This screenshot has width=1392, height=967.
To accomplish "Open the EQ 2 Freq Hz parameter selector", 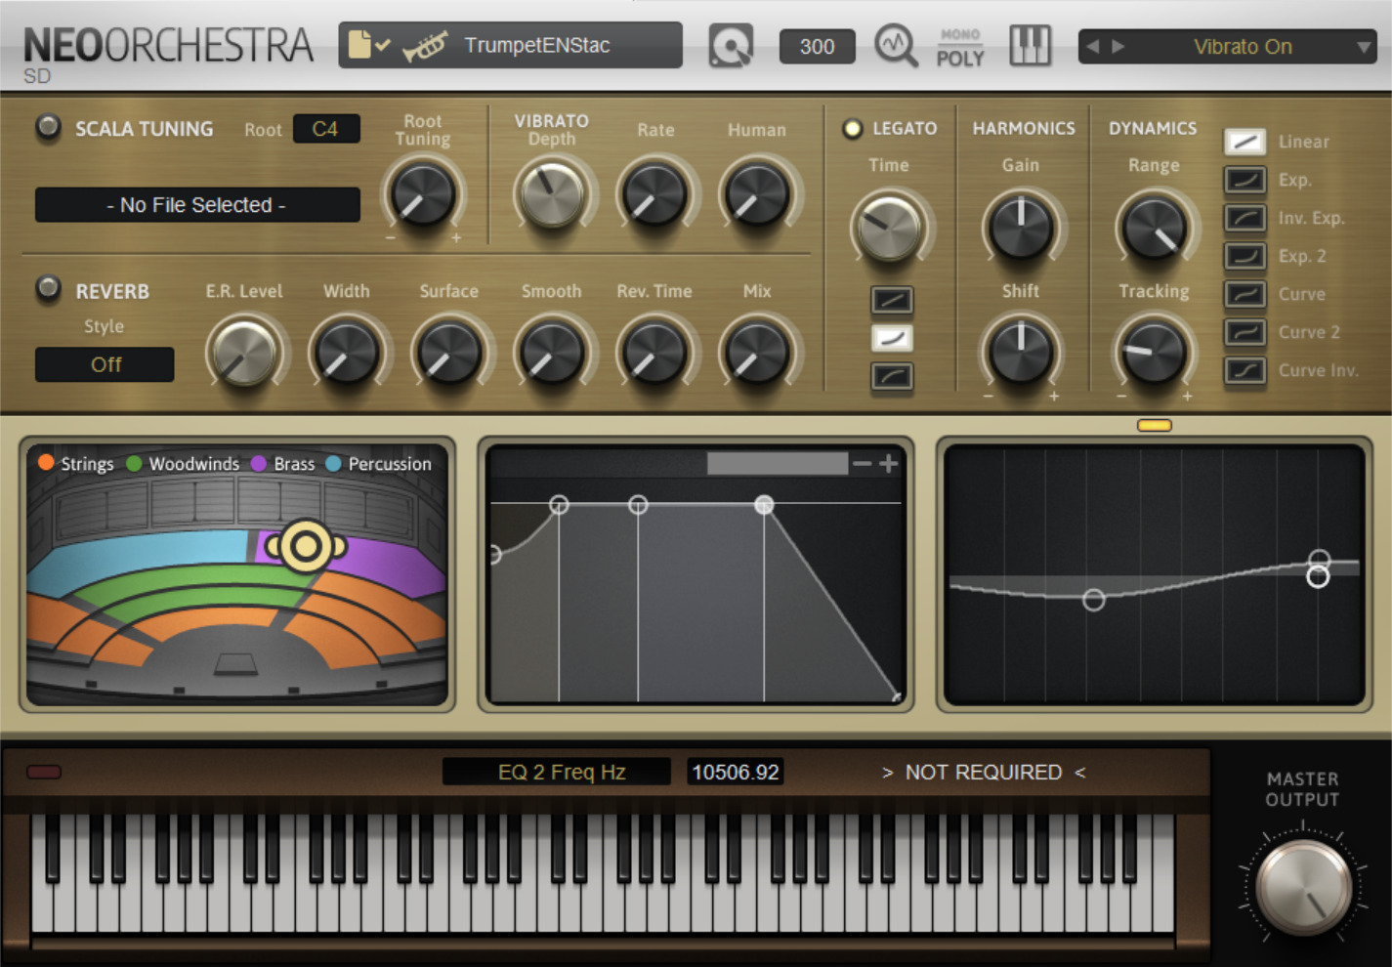I will tap(557, 772).
